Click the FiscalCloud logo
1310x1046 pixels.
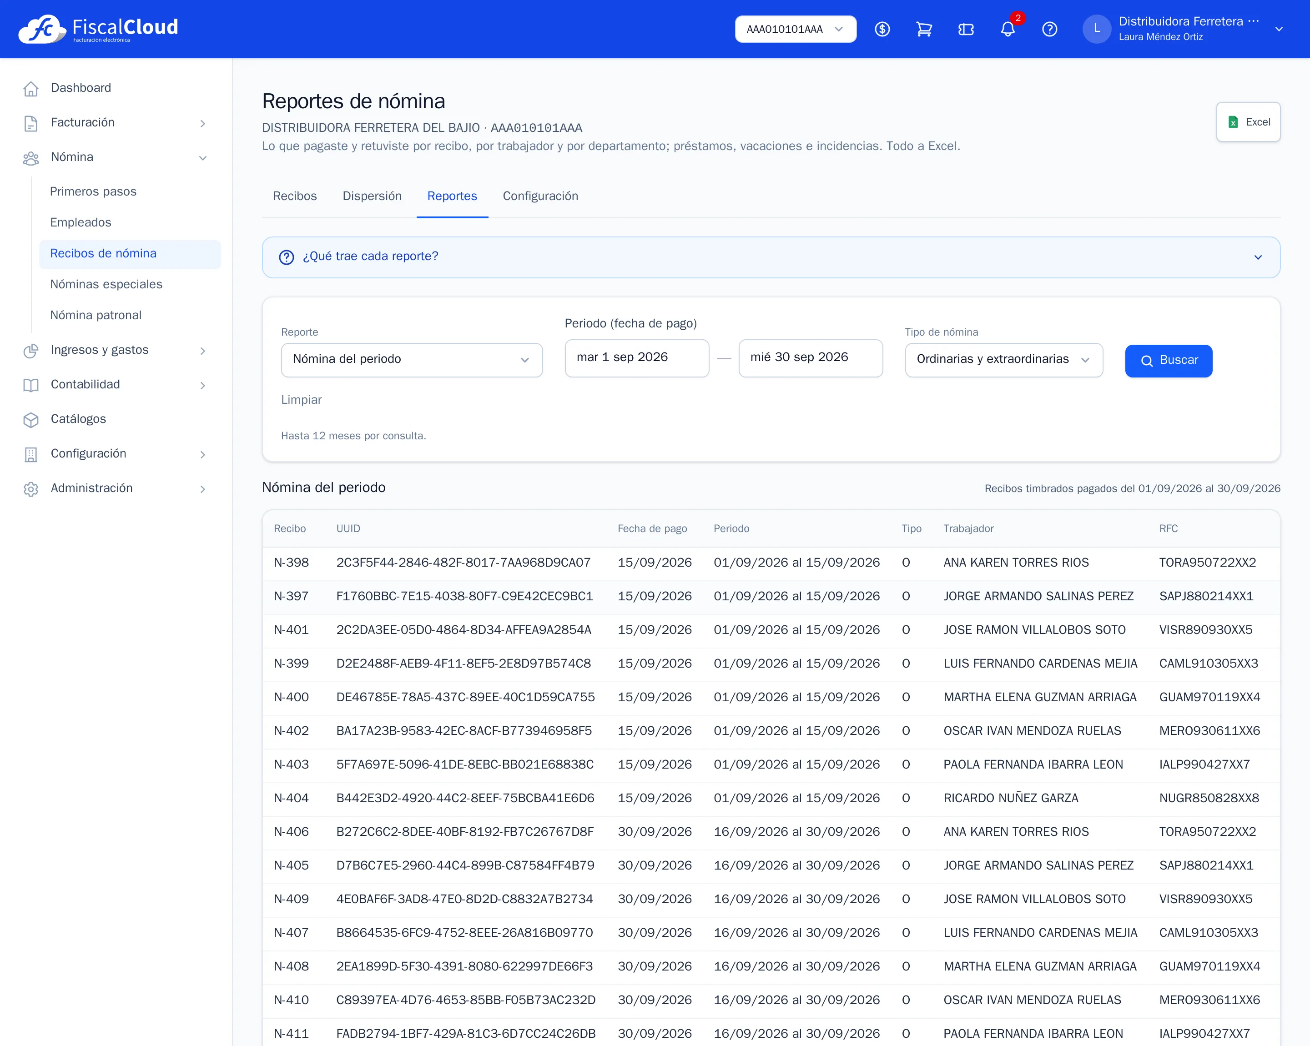(x=98, y=29)
